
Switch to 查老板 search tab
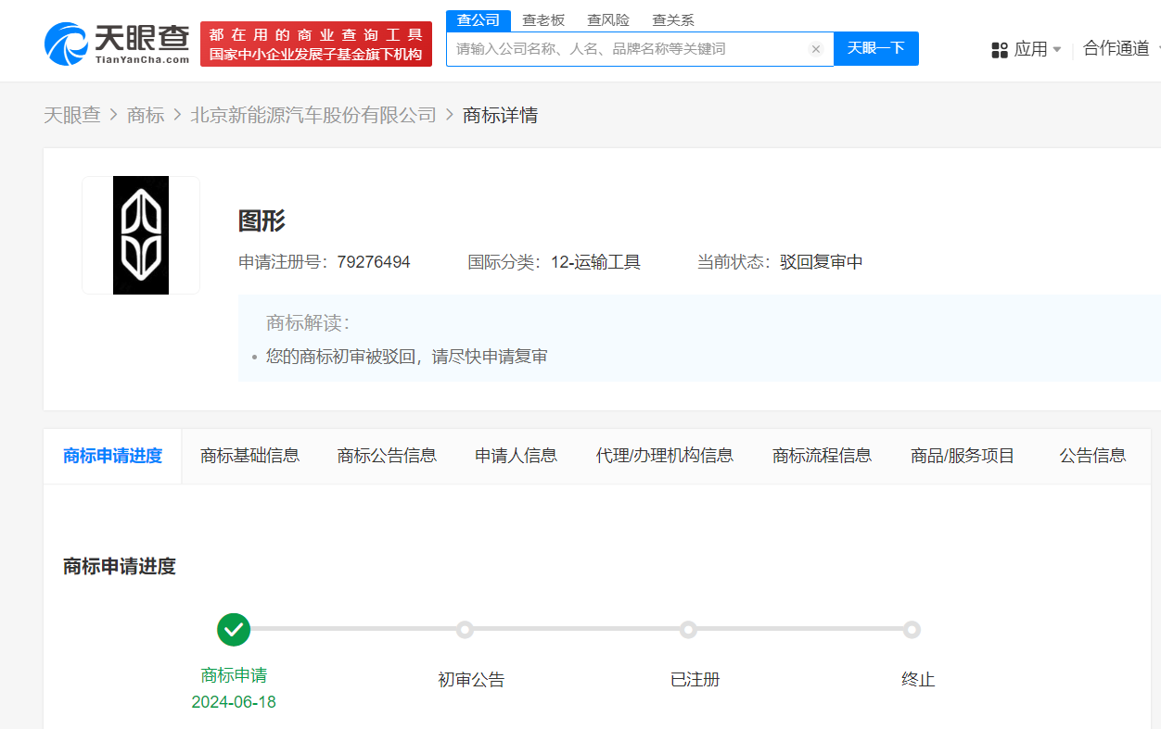pos(543,20)
